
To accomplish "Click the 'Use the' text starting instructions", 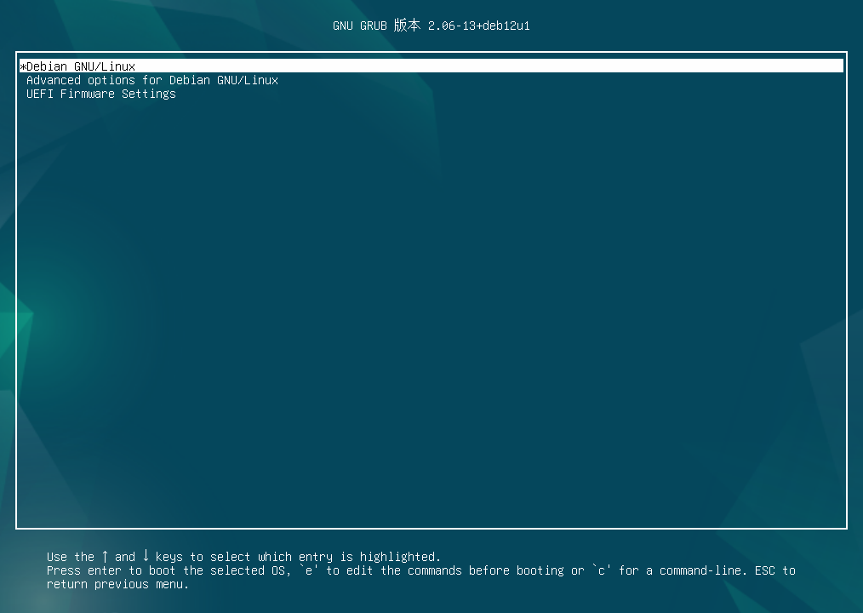I will click(71, 557).
